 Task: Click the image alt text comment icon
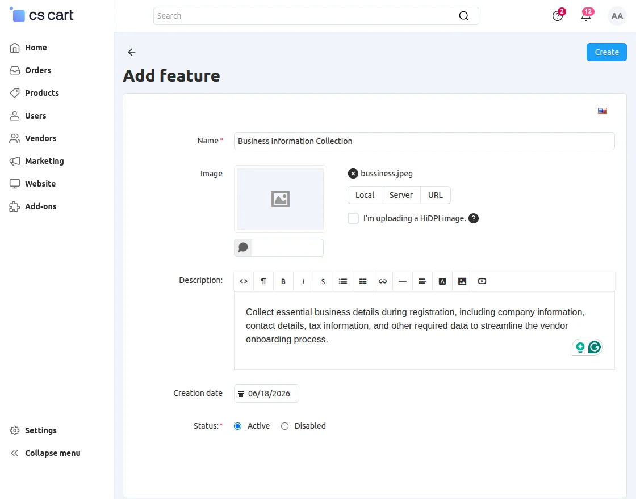pos(243,247)
